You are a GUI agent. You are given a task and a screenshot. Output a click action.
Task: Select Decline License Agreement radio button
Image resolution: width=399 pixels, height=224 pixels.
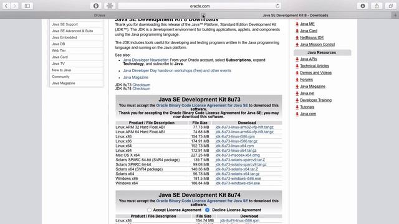coord(208,210)
